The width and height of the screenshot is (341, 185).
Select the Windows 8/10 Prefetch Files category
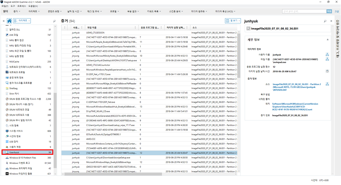pyautogui.click(x=28, y=158)
